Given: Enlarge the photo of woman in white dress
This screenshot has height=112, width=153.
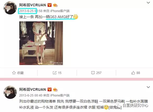Looking at the screenshot, I should pyautogui.click(x=41, y=43).
